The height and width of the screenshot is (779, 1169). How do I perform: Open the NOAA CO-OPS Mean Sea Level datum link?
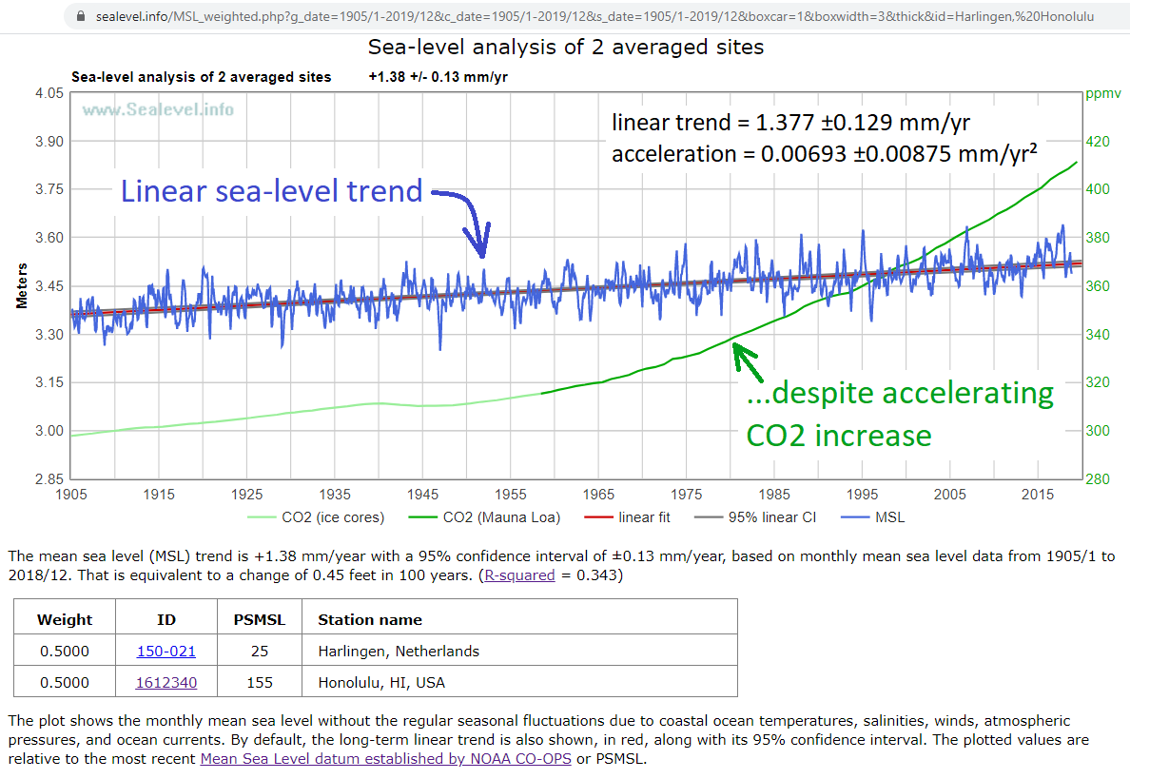click(x=385, y=759)
